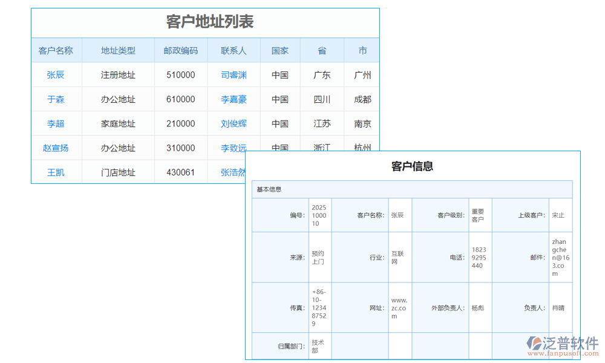This screenshot has width=605, height=363.
Task: Select the 注册地址 cell in first row
Action: (x=118, y=75)
